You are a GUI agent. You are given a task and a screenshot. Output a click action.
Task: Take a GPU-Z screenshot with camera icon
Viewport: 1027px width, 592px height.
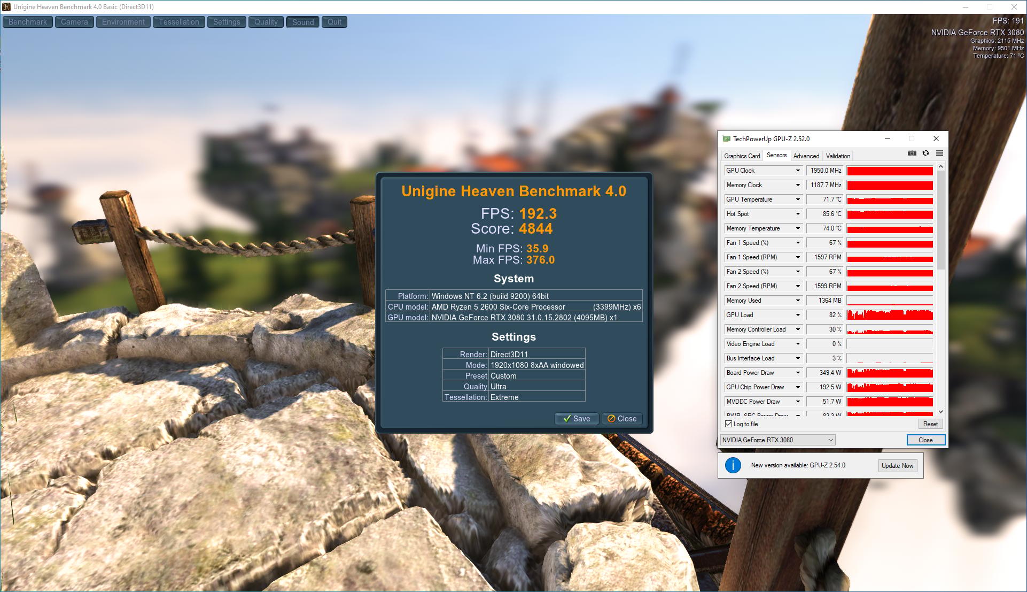point(912,153)
